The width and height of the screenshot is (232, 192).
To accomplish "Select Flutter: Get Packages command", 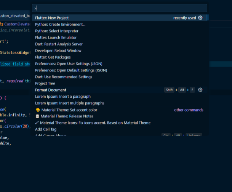I will tap(119, 57).
